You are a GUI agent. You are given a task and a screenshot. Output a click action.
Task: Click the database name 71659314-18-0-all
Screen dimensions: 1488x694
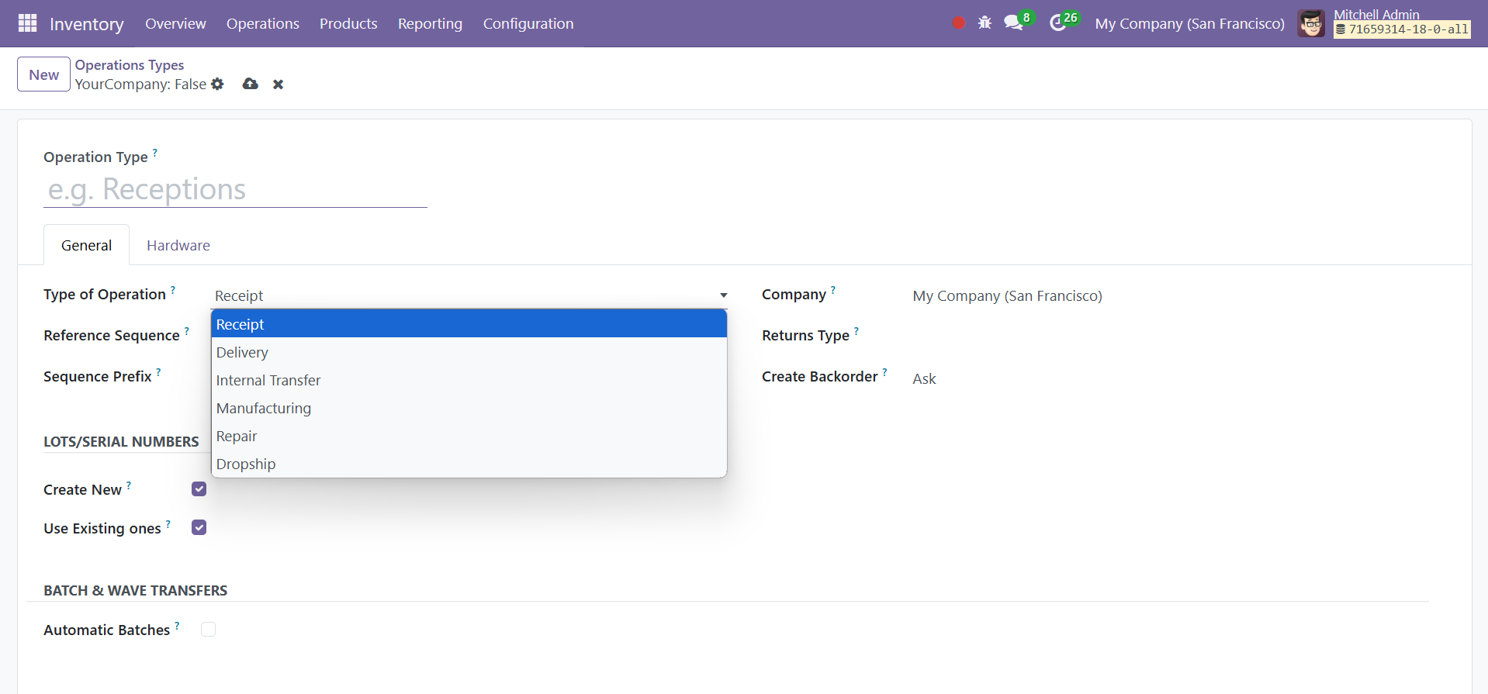click(1403, 29)
